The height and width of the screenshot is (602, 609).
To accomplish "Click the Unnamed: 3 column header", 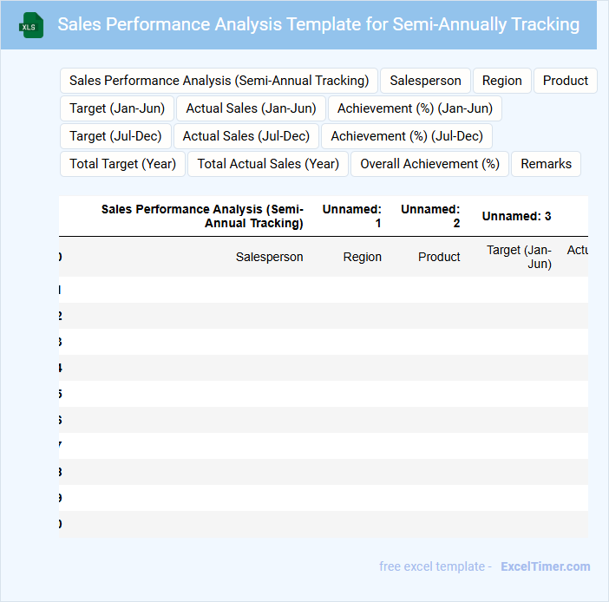I will click(516, 216).
